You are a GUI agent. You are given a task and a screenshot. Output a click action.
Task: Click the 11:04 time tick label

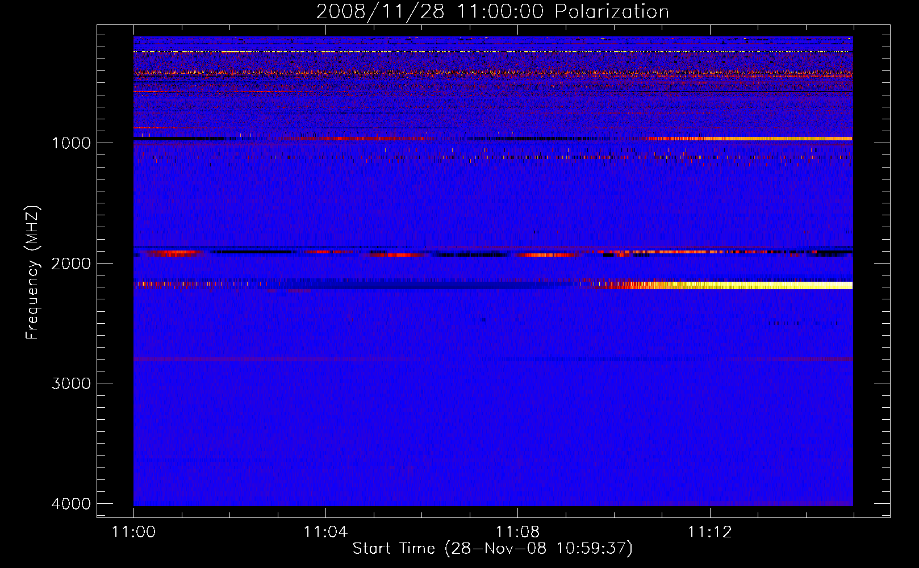coord(325,532)
